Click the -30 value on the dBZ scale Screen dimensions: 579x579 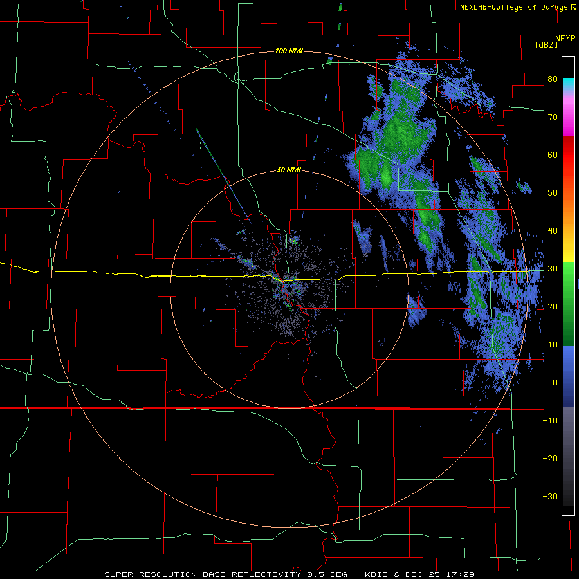coord(550,497)
